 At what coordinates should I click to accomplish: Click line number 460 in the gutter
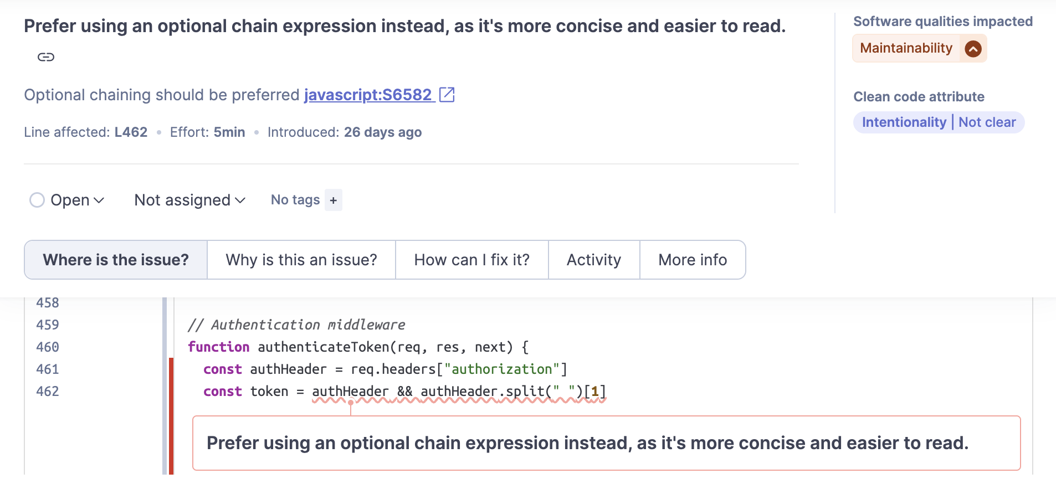[x=48, y=347]
